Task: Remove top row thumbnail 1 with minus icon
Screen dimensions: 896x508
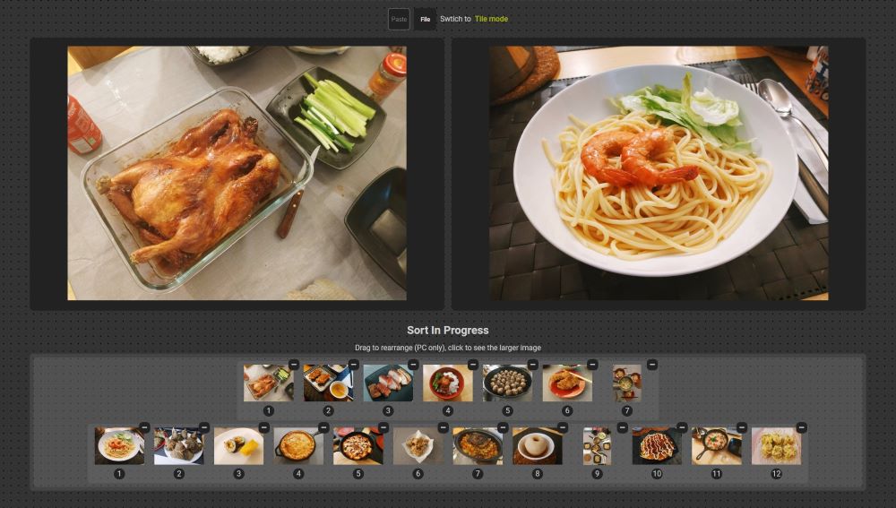Action: (294, 365)
